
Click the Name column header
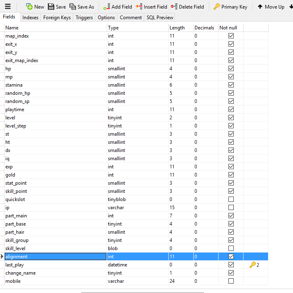click(56, 28)
